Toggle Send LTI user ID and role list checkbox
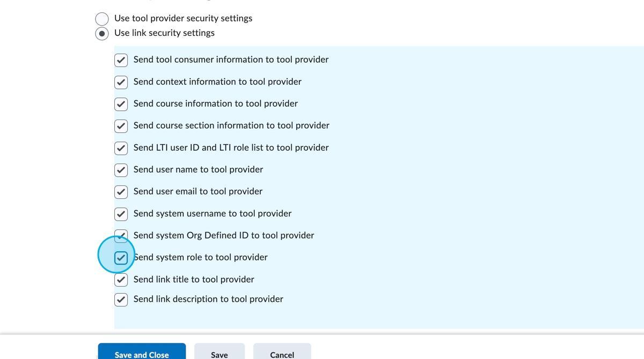 point(121,148)
